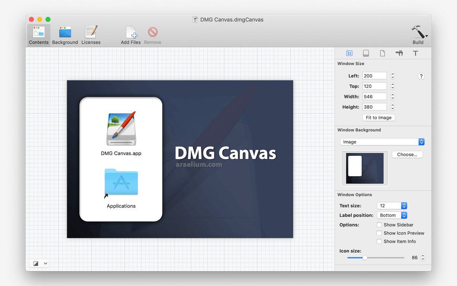The width and height of the screenshot is (457, 286).
Task: Click the Width value field
Action: pyautogui.click(x=375, y=96)
